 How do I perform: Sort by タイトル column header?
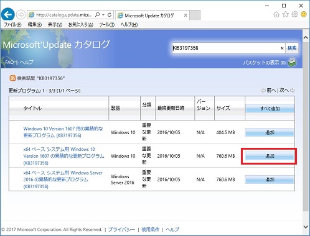(32, 108)
